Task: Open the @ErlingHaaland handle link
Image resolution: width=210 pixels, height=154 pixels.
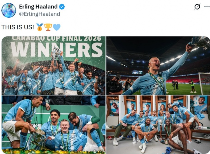Action: click(39, 14)
